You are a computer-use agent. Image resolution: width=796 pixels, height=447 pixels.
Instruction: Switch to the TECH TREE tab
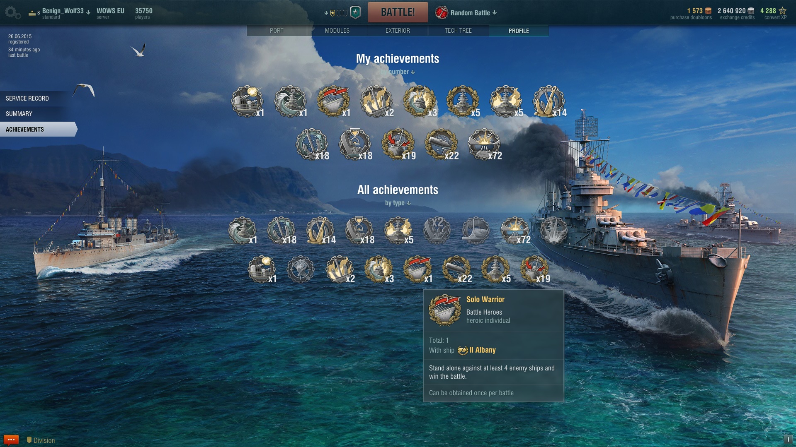[x=458, y=31]
